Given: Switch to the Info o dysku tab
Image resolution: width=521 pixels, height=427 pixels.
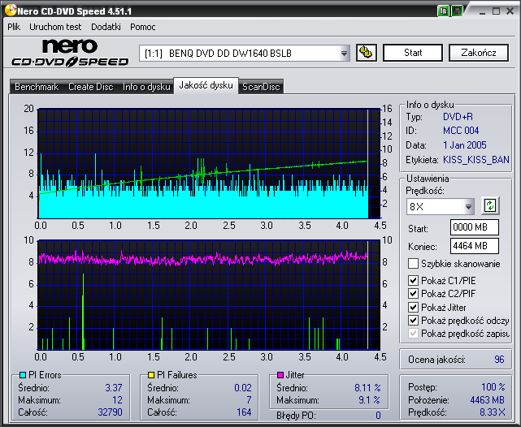Looking at the screenshot, I should coord(146,87).
